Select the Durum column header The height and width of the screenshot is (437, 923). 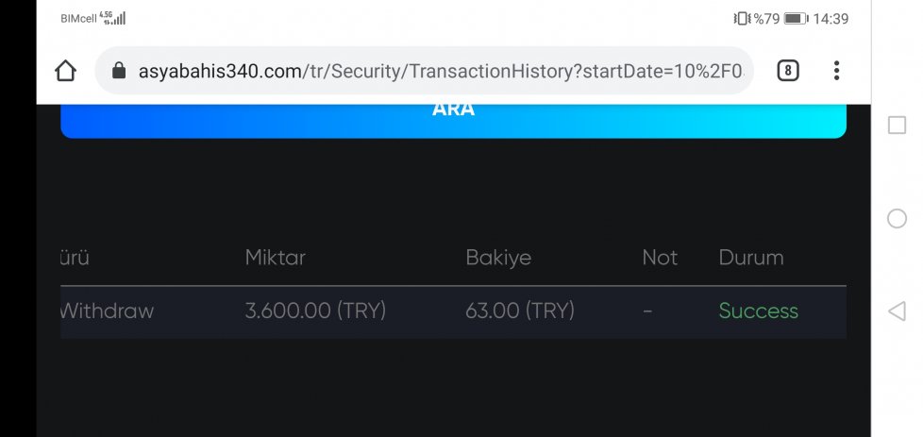pyautogui.click(x=751, y=258)
